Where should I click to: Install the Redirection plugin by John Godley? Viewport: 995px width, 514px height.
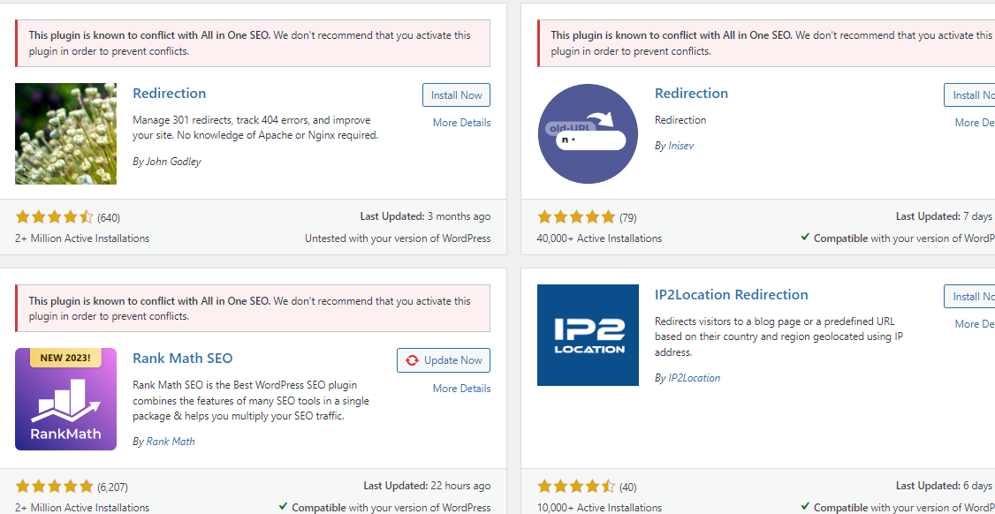click(456, 94)
